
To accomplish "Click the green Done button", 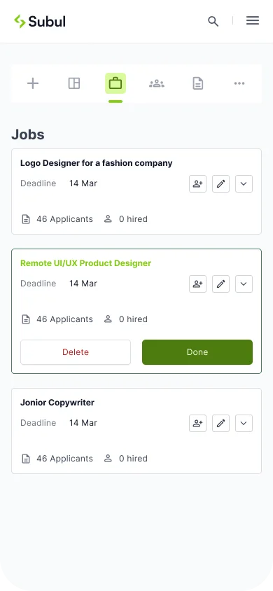I will tap(197, 352).
